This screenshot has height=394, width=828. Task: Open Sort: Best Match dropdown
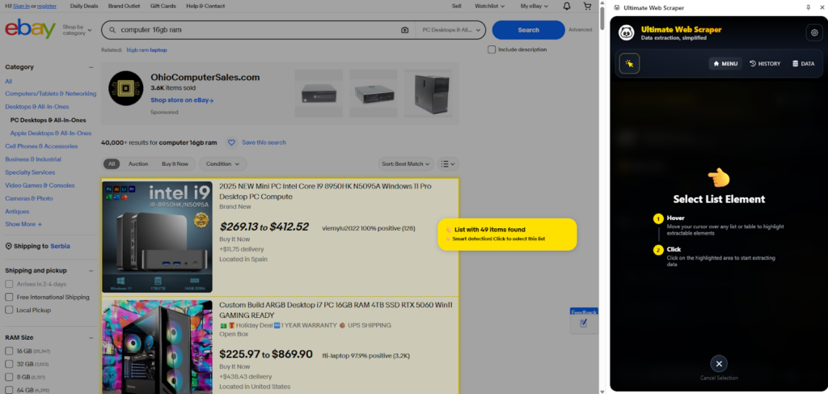[x=406, y=163]
